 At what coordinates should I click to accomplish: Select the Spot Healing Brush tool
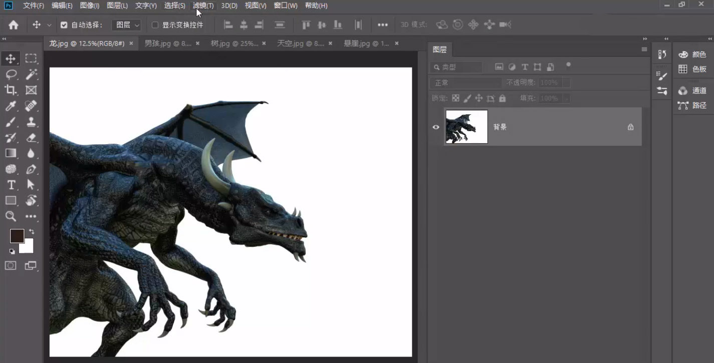point(31,106)
